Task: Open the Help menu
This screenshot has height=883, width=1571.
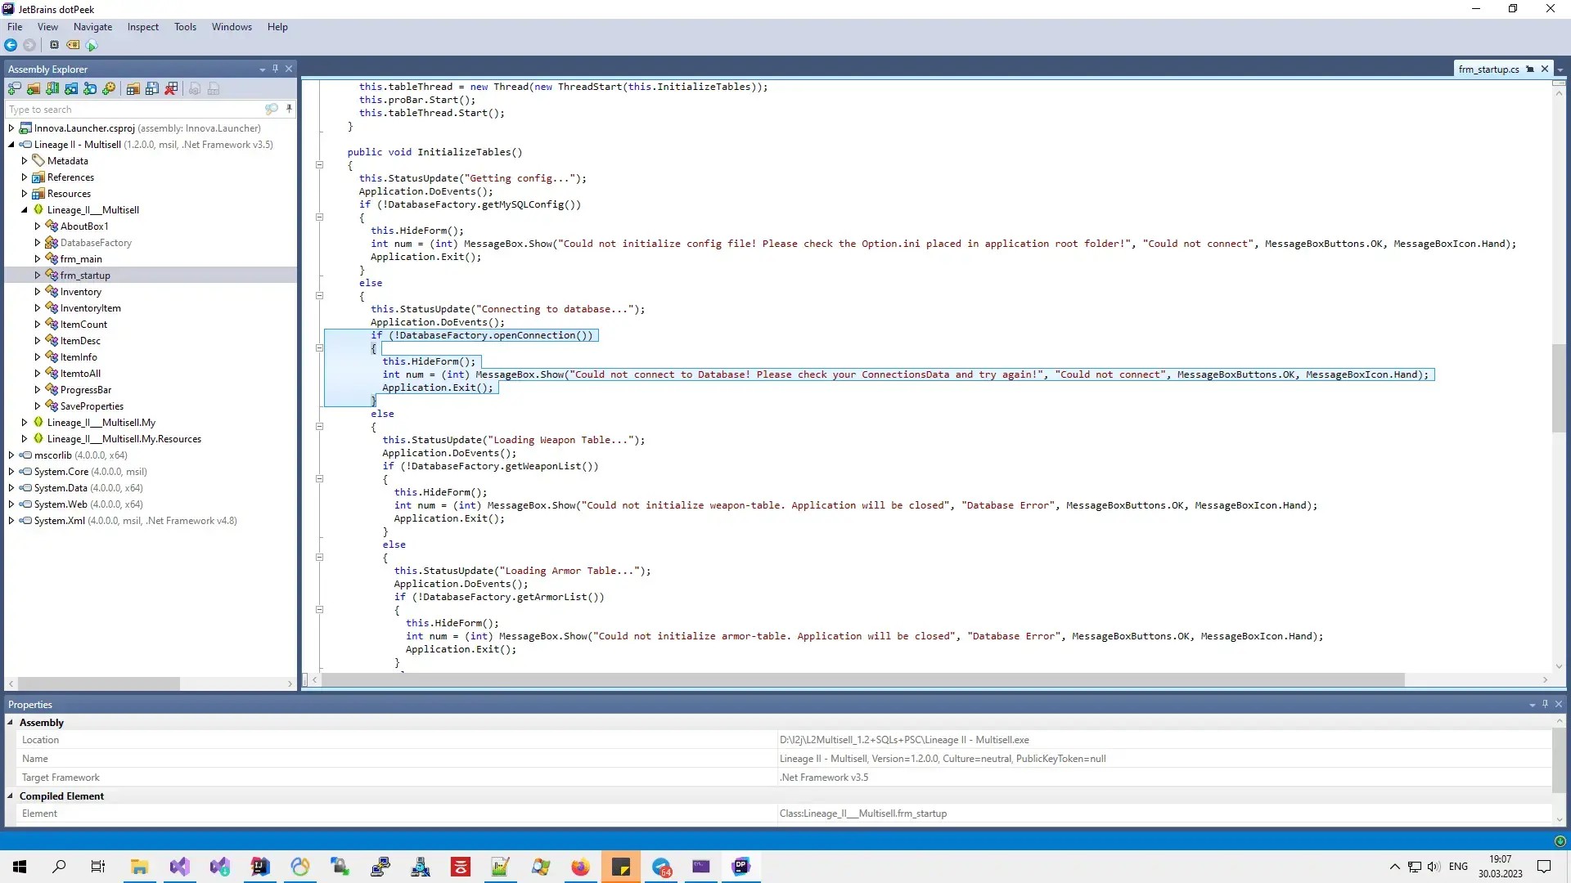Action: pos(277,26)
